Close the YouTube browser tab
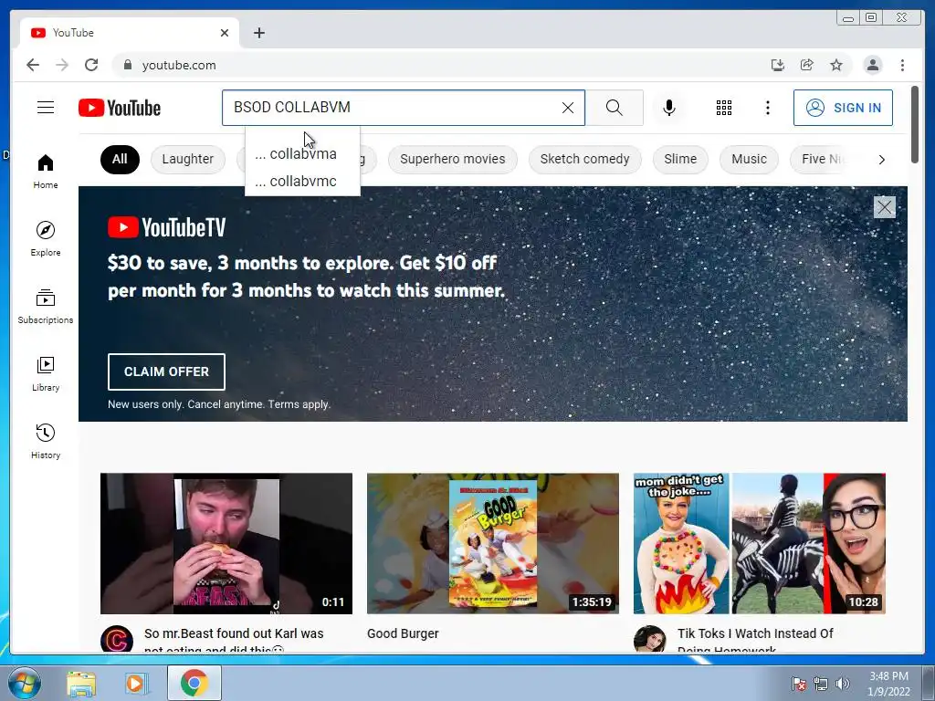 point(225,33)
